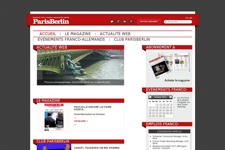The image size is (225, 150).
Task: Click Deutschland pokert um Vertrauen text
Action: coord(89,114)
